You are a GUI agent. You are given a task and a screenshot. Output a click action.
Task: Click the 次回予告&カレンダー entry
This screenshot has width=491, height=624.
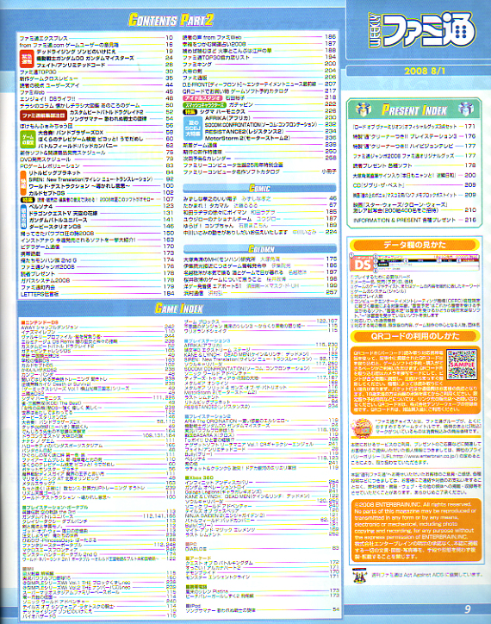(260, 159)
